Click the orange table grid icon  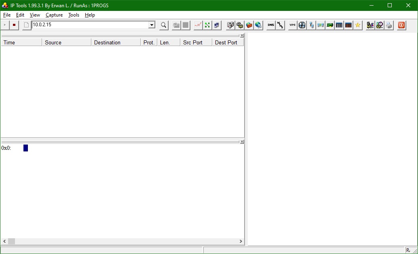click(x=348, y=25)
